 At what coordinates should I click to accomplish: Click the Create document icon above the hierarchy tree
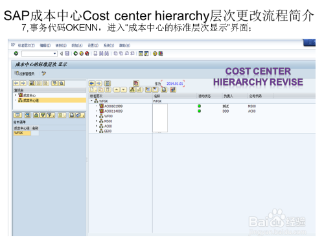click(92, 89)
